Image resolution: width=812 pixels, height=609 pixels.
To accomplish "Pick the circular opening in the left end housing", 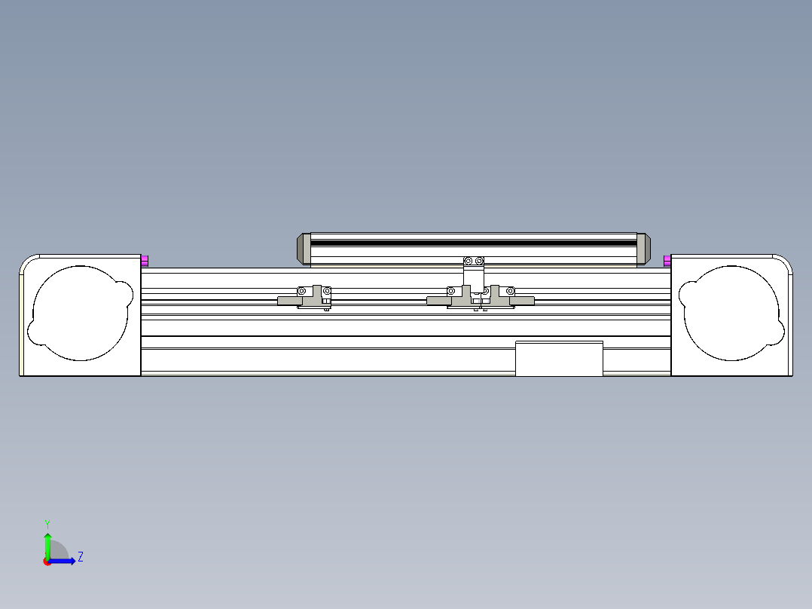I will 81,313.
